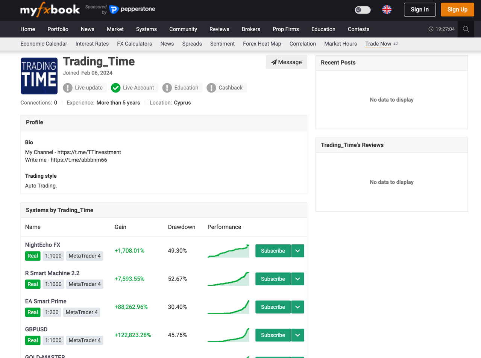The width and height of the screenshot is (481, 358).
Task: Open the Portfolio menu
Action: (58, 29)
